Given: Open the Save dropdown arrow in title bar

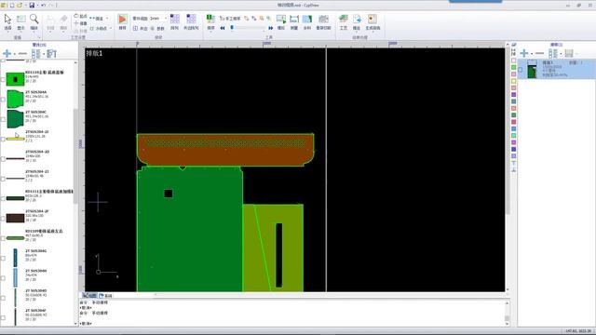Looking at the screenshot, I should 37,6.
